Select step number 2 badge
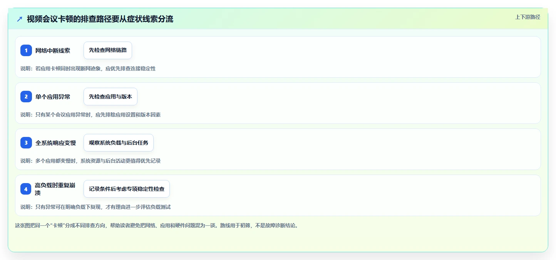The height and width of the screenshot is (260, 556). click(26, 97)
